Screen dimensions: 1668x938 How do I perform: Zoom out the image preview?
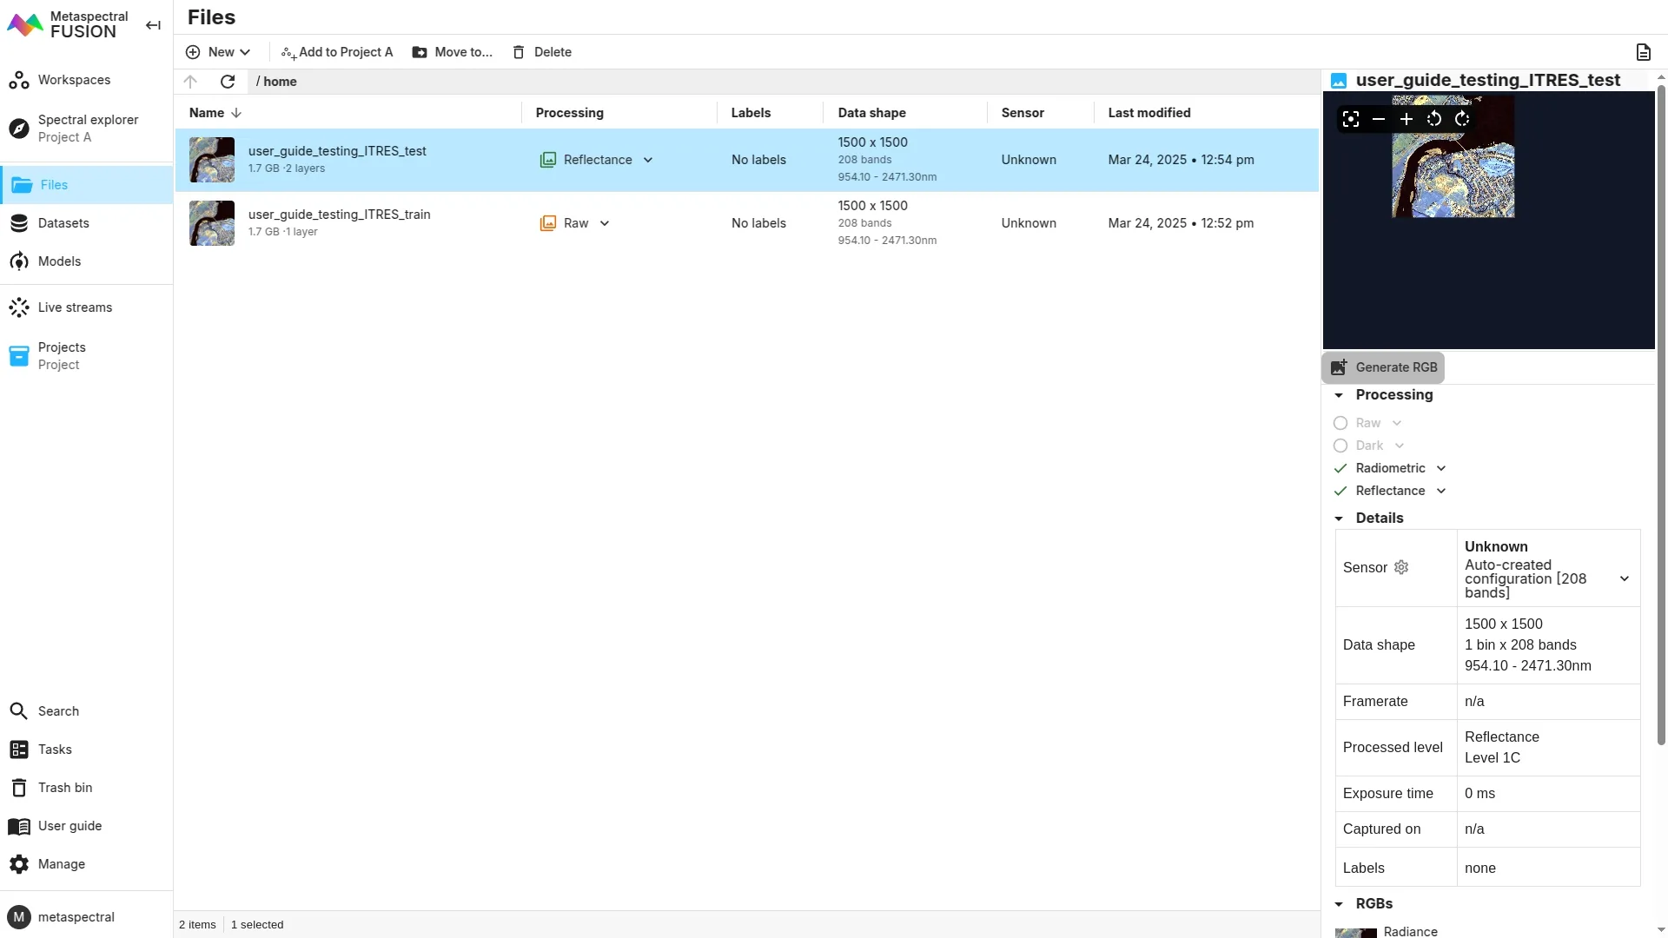pyautogui.click(x=1379, y=119)
